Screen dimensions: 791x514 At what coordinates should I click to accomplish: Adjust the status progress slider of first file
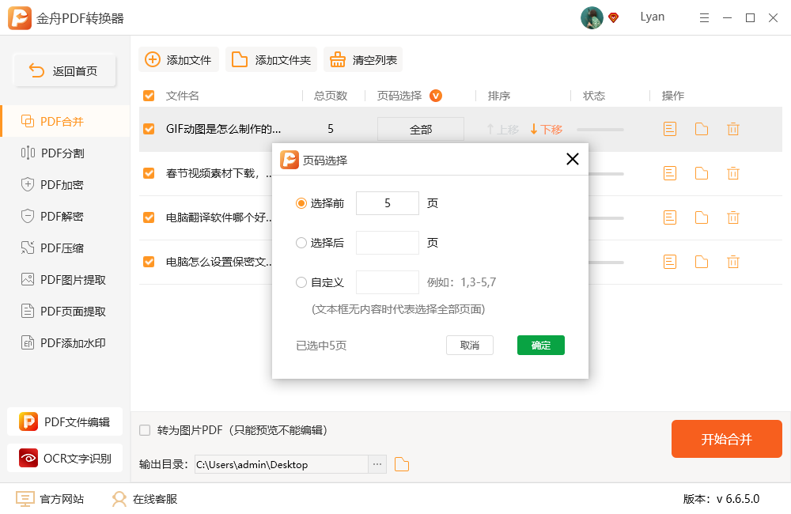tap(600, 129)
